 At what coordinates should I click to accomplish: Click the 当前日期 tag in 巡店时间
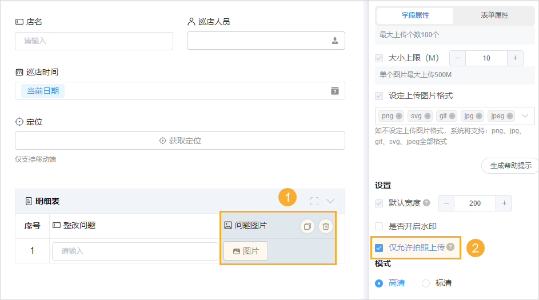[x=43, y=91]
